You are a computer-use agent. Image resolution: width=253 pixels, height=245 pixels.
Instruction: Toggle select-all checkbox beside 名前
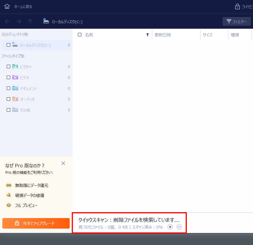(x=80, y=35)
